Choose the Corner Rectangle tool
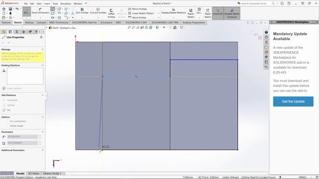This screenshot has height=179, width=319. coord(53,13)
